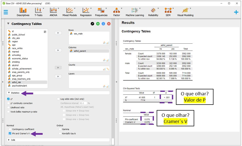
Task: Click the arrow button beside Layers box
Action: [x=58, y=76]
